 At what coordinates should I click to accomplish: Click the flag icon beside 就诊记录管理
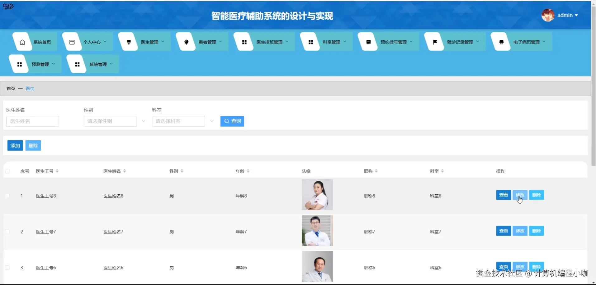click(x=435, y=42)
